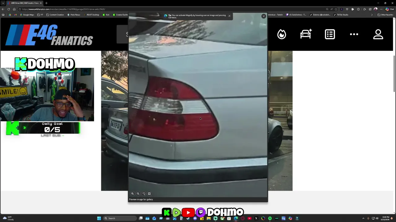Zoom out of the preview image
This screenshot has height=222, width=396.
coord(138,194)
